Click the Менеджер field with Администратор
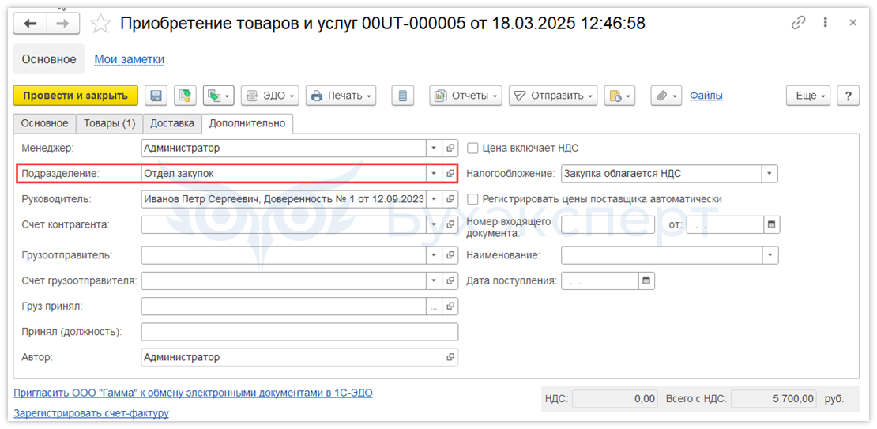 (x=284, y=149)
